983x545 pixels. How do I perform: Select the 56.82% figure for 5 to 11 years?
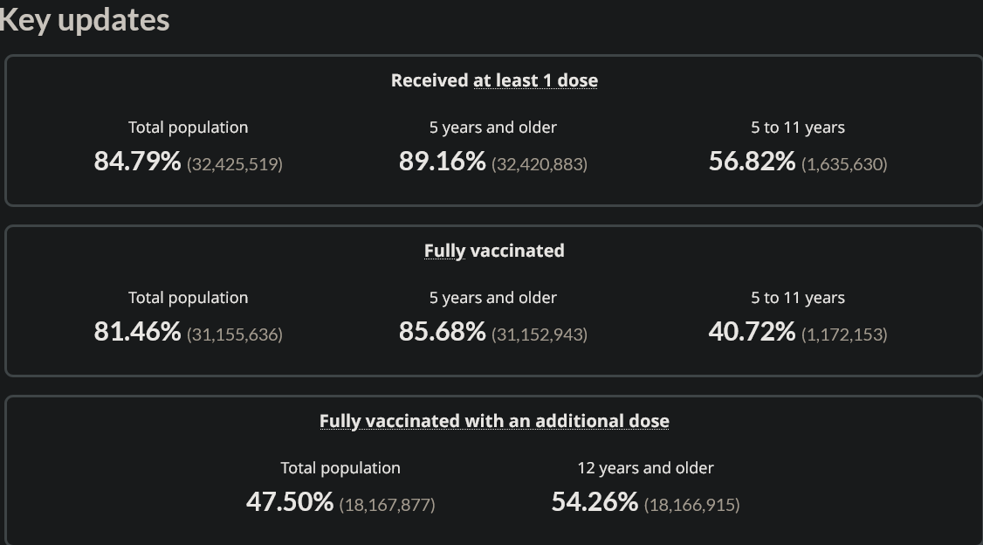[752, 162]
